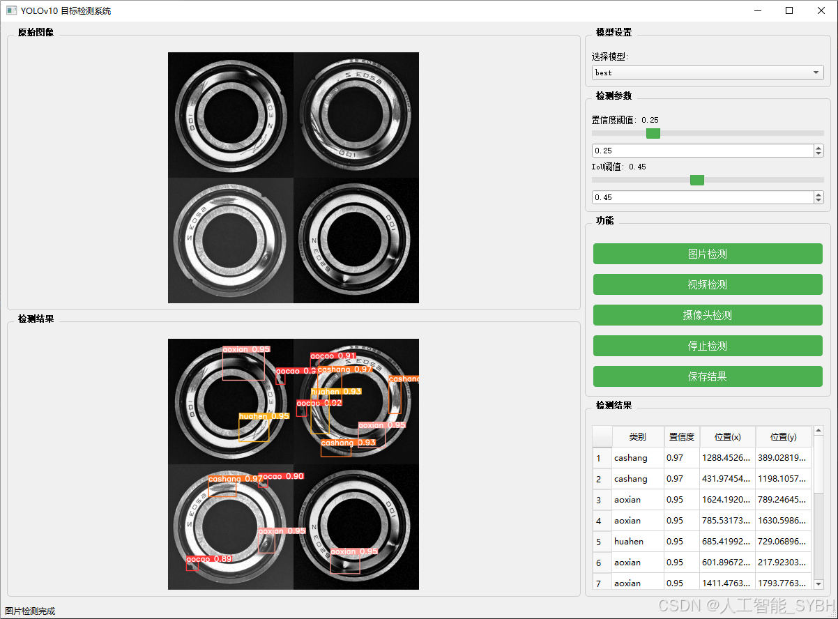This screenshot has width=838, height=619.
Task: Click the aoxian cell in row 4
Action: click(637, 521)
